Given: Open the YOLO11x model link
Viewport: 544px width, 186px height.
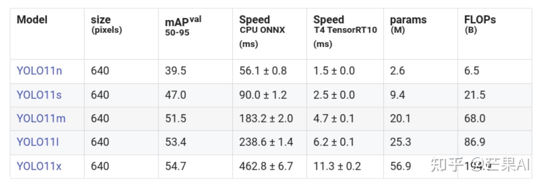Looking at the screenshot, I should [39, 166].
